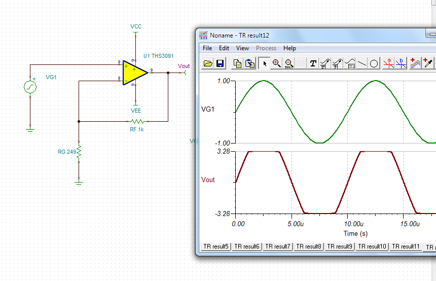The height and width of the screenshot is (281, 436).
Task: Enable cursor B marker
Action: click(x=401, y=63)
